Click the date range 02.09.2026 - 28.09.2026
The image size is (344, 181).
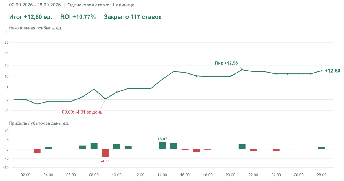click(35, 5)
